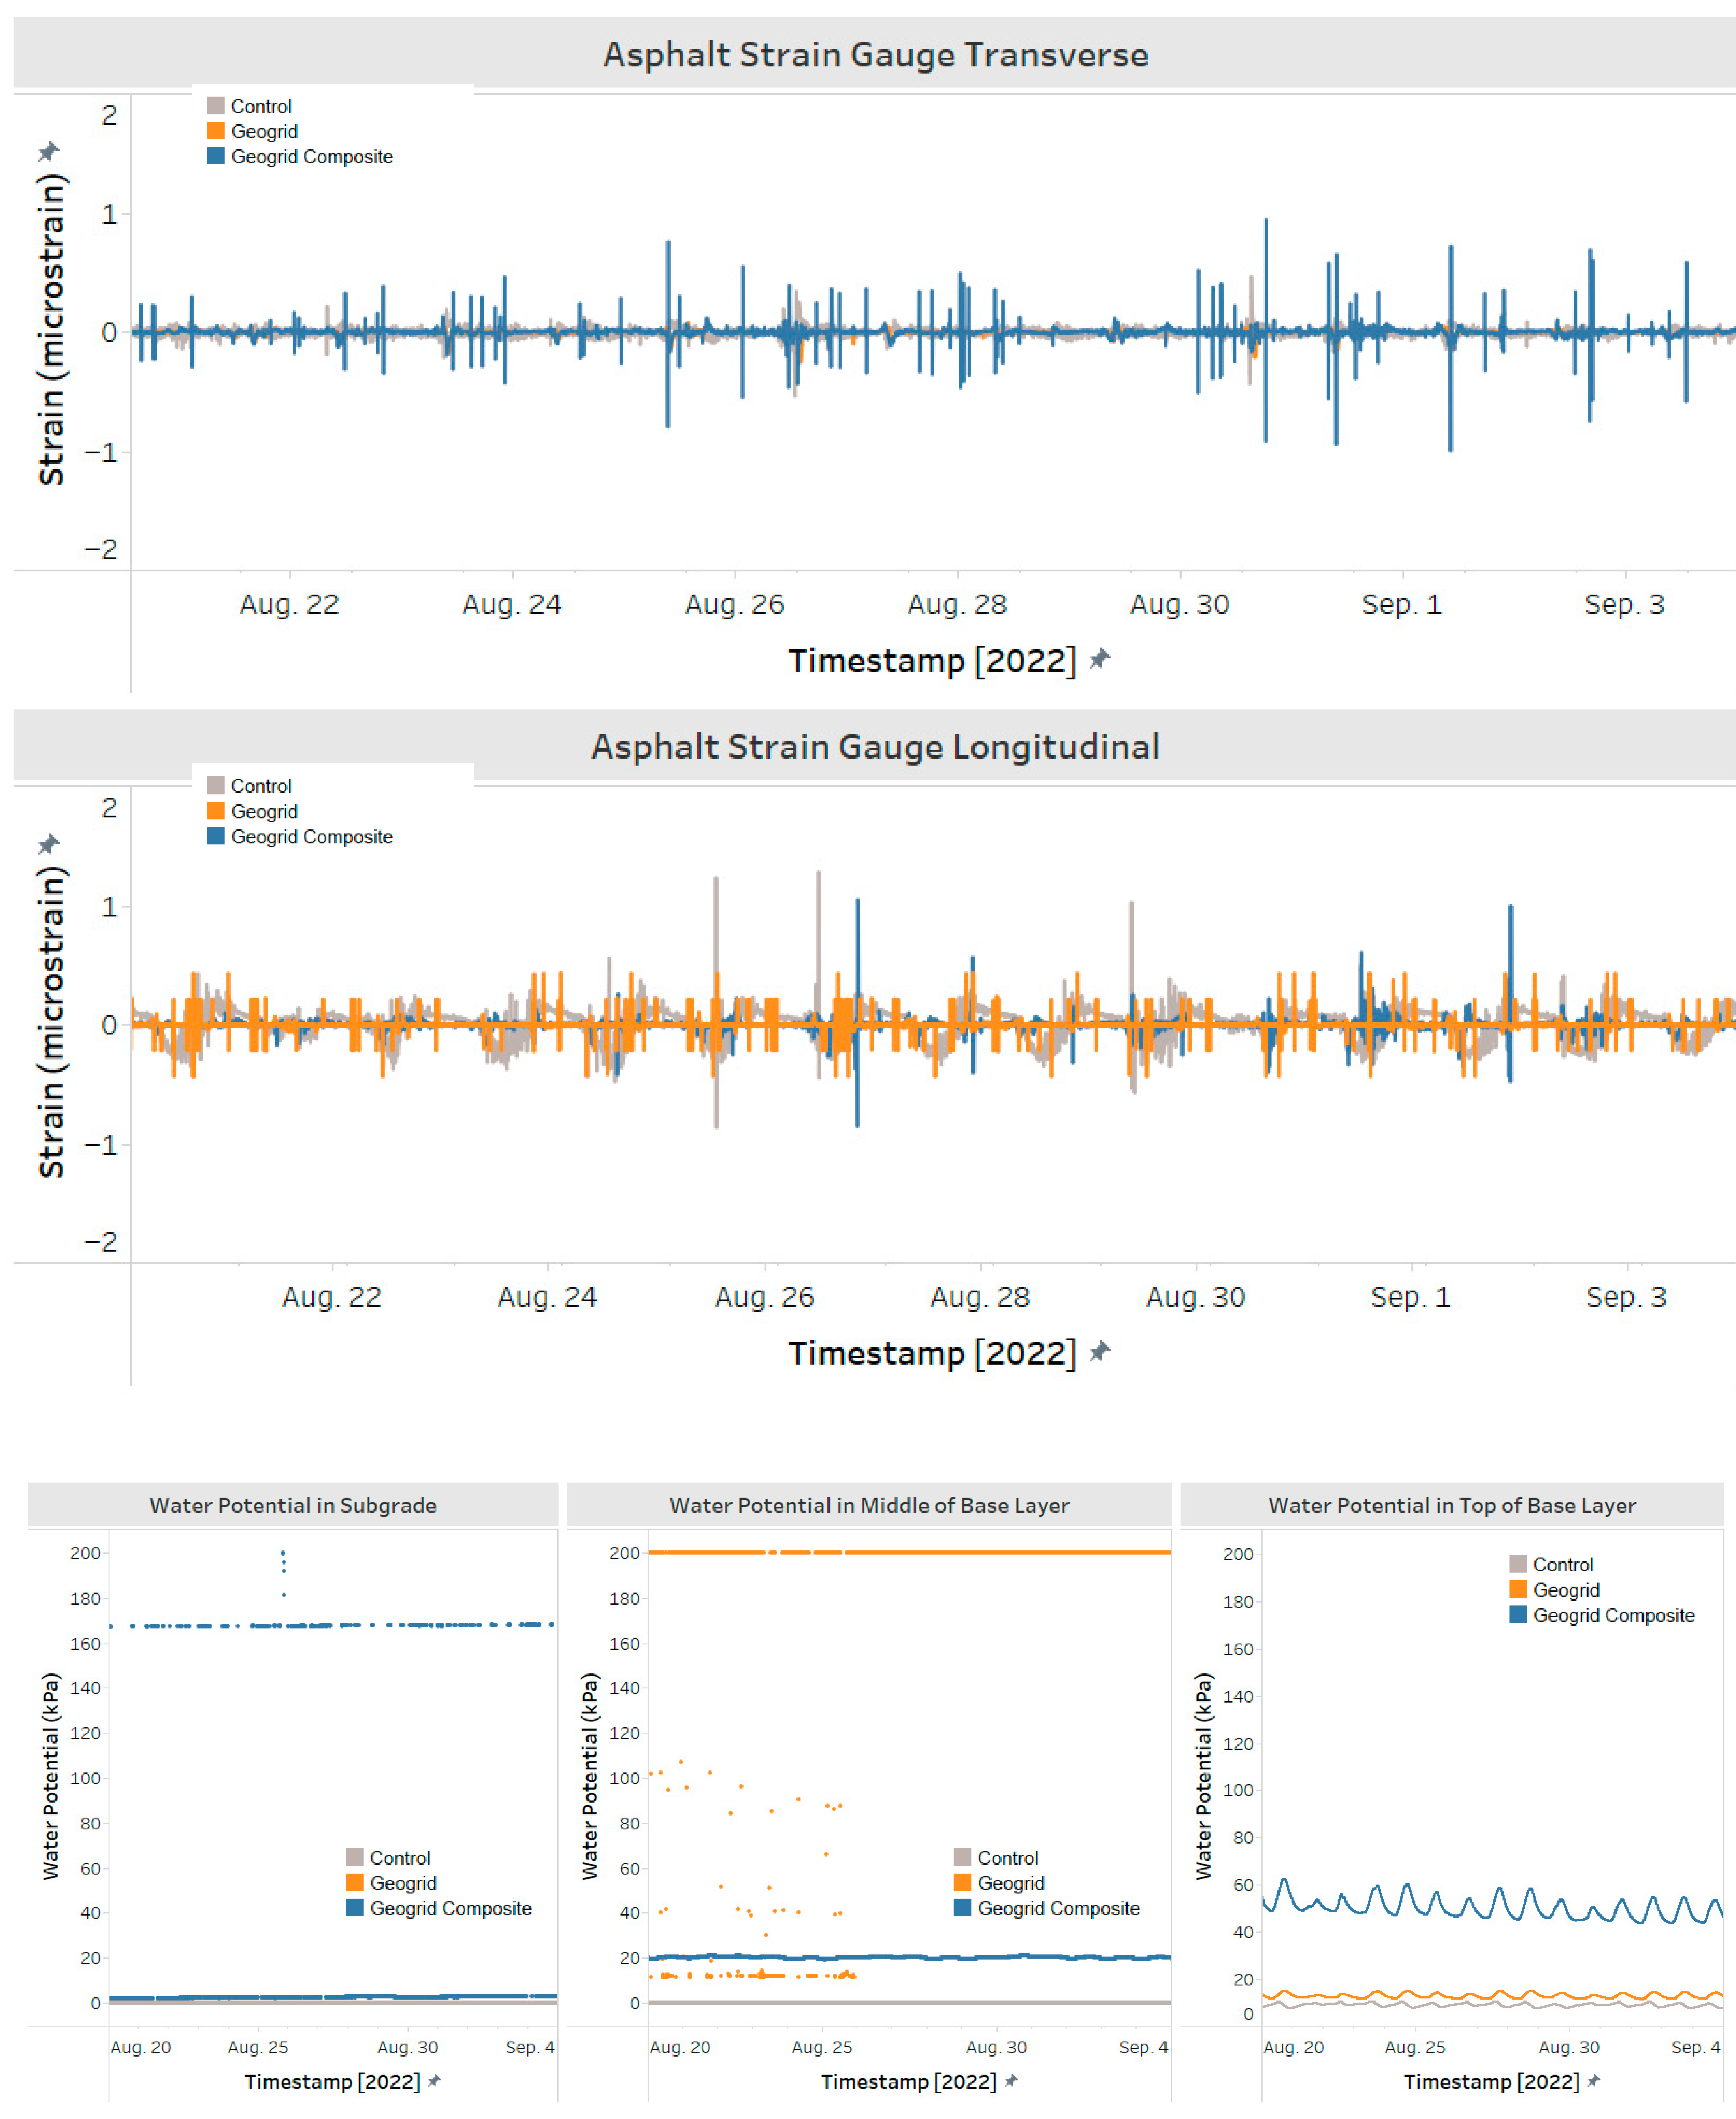Click Sep. 1 tick on Longitudinal time axis
The width and height of the screenshot is (1736, 2119).
(1410, 1297)
